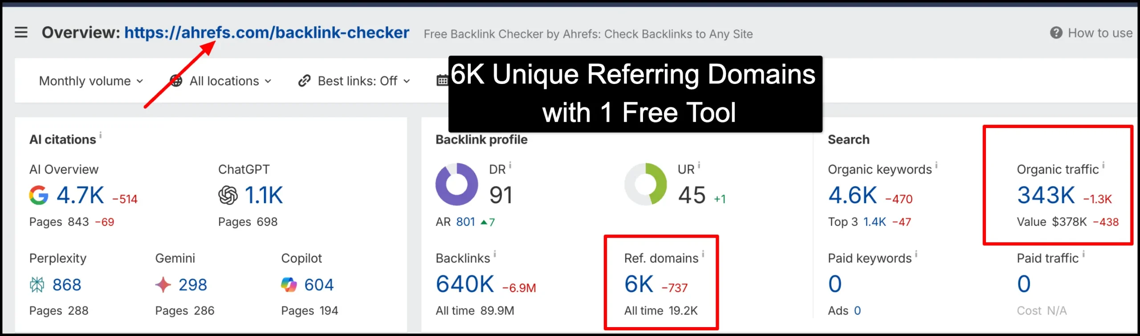The height and width of the screenshot is (336, 1140).
Task: Click the All time 89.9M backlinks text
Action: point(475,311)
